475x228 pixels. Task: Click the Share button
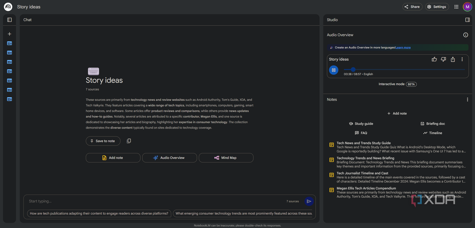[x=412, y=7]
